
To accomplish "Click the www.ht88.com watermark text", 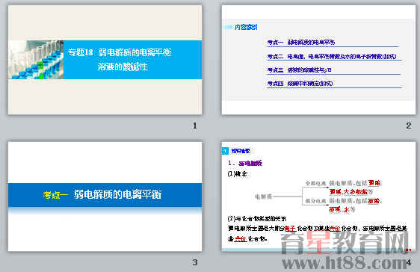I will 345,262.
